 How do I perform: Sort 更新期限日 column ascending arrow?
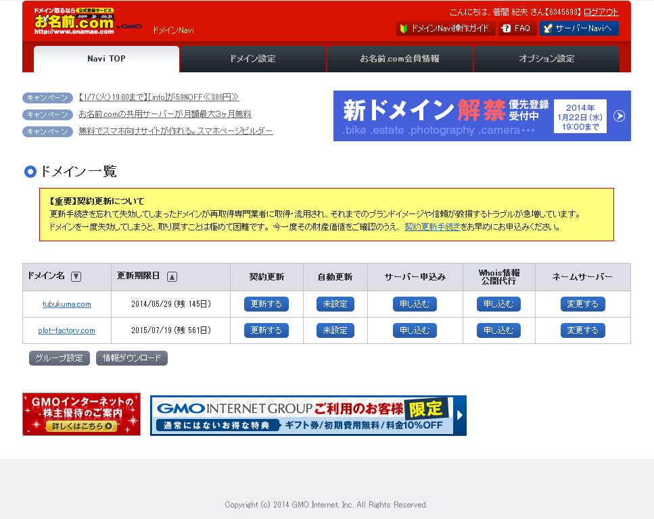tap(172, 276)
